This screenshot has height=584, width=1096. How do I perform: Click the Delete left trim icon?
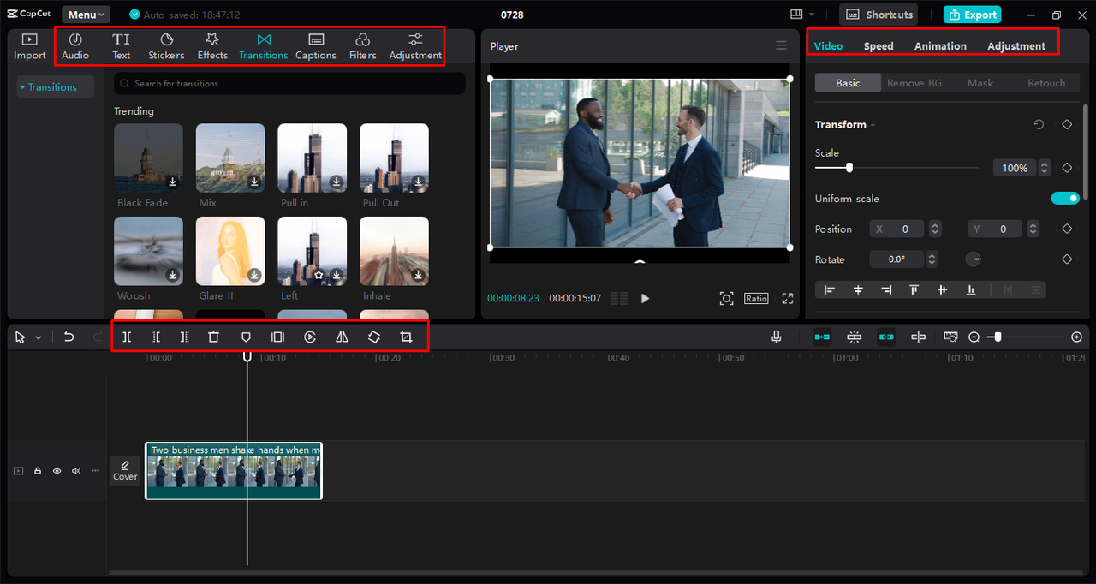point(156,337)
